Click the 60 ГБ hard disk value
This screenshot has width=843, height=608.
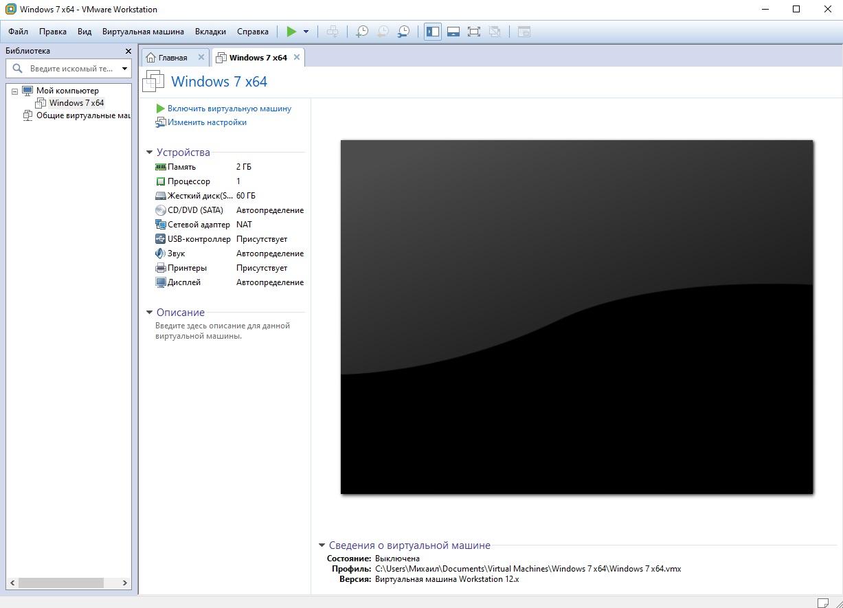coord(246,196)
